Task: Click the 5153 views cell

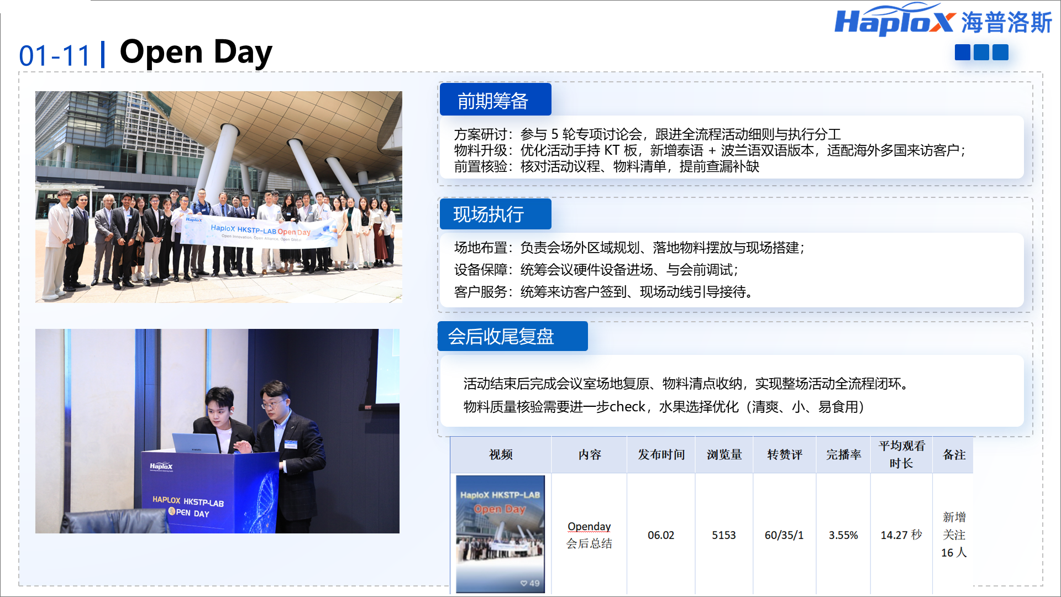Action: tap(724, 535)
